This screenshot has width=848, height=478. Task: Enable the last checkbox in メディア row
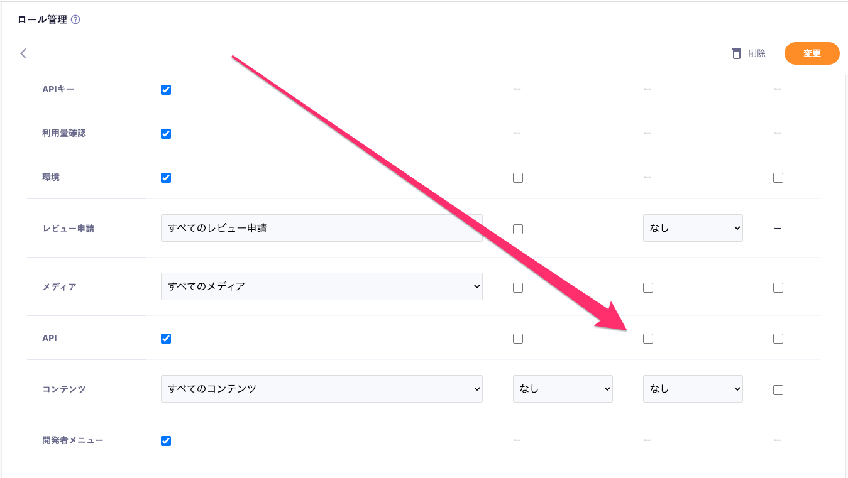[x=778, y=288]
